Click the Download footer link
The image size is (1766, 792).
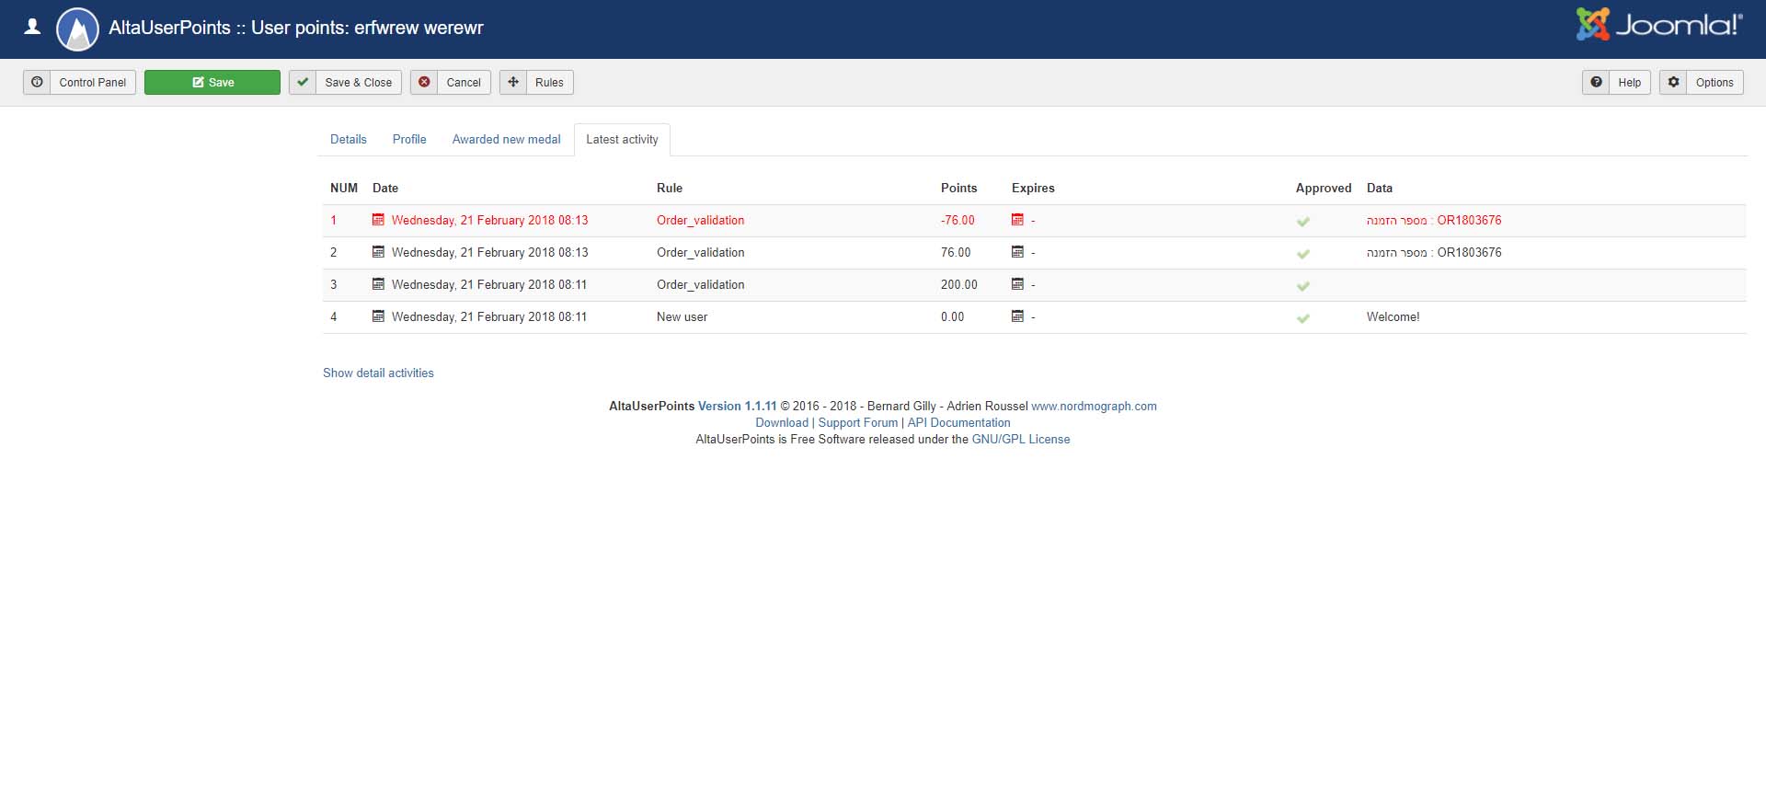pyautogui.click(x=782, y=422)
